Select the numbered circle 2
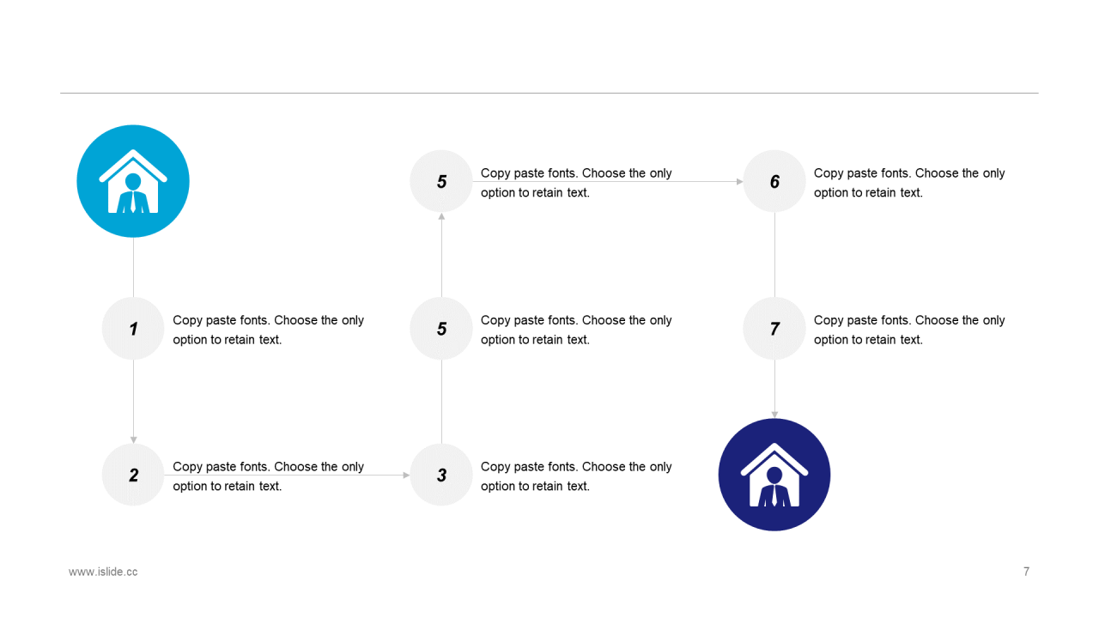This screenshot has height=618, width=1099. point(133,475)
